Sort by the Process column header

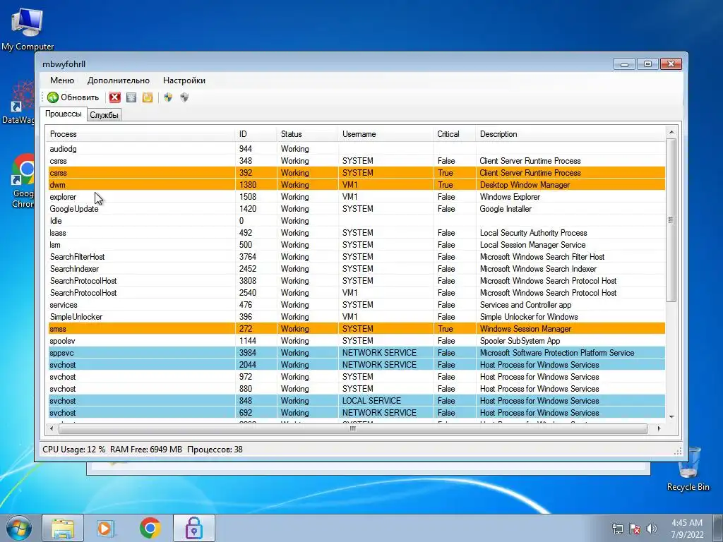[142, 134]
